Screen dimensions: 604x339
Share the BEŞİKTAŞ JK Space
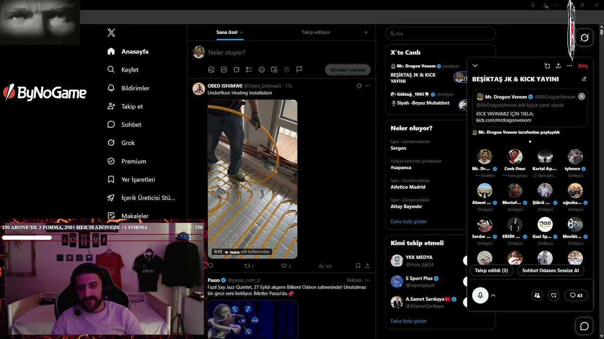558,66
